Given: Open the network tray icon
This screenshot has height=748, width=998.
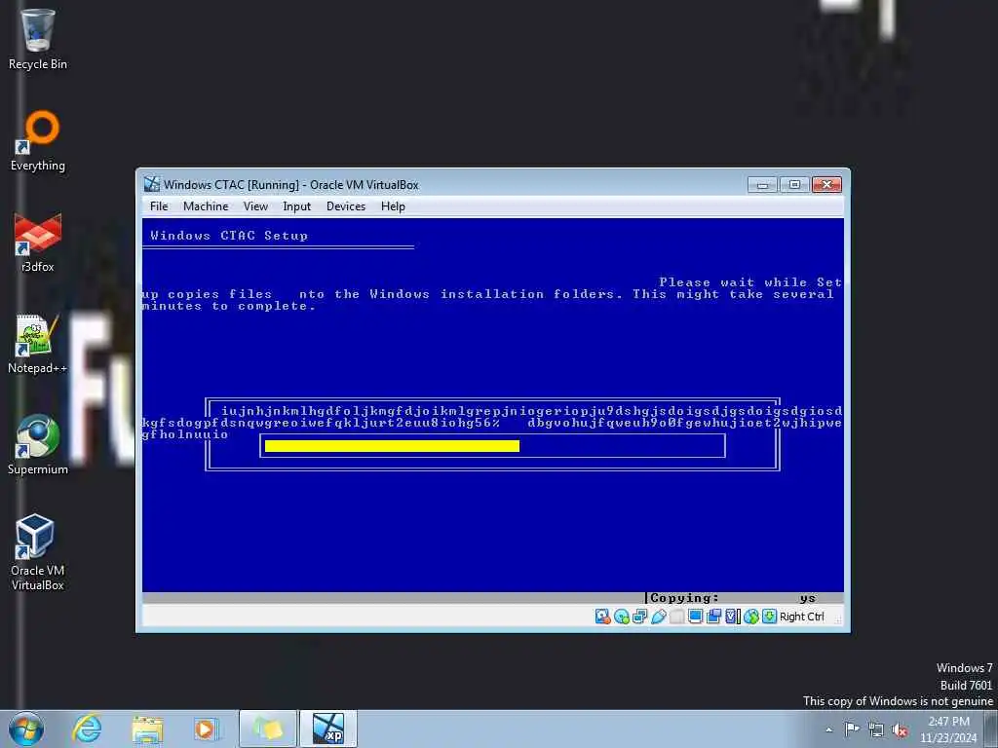Looking at the screenshot, I should pyautogui.click(x=876, y=729).
